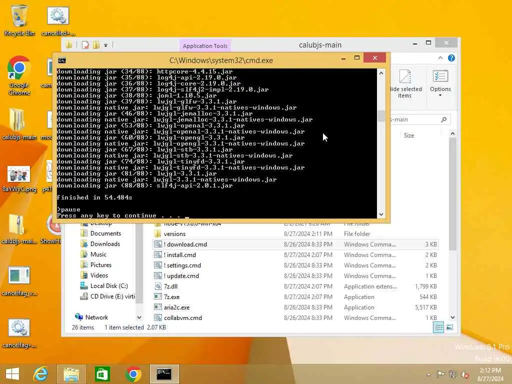Viewport: 512px width, 384px height.
Task: Click the Explorer folder icon in title bar
Action: (69, 45)
